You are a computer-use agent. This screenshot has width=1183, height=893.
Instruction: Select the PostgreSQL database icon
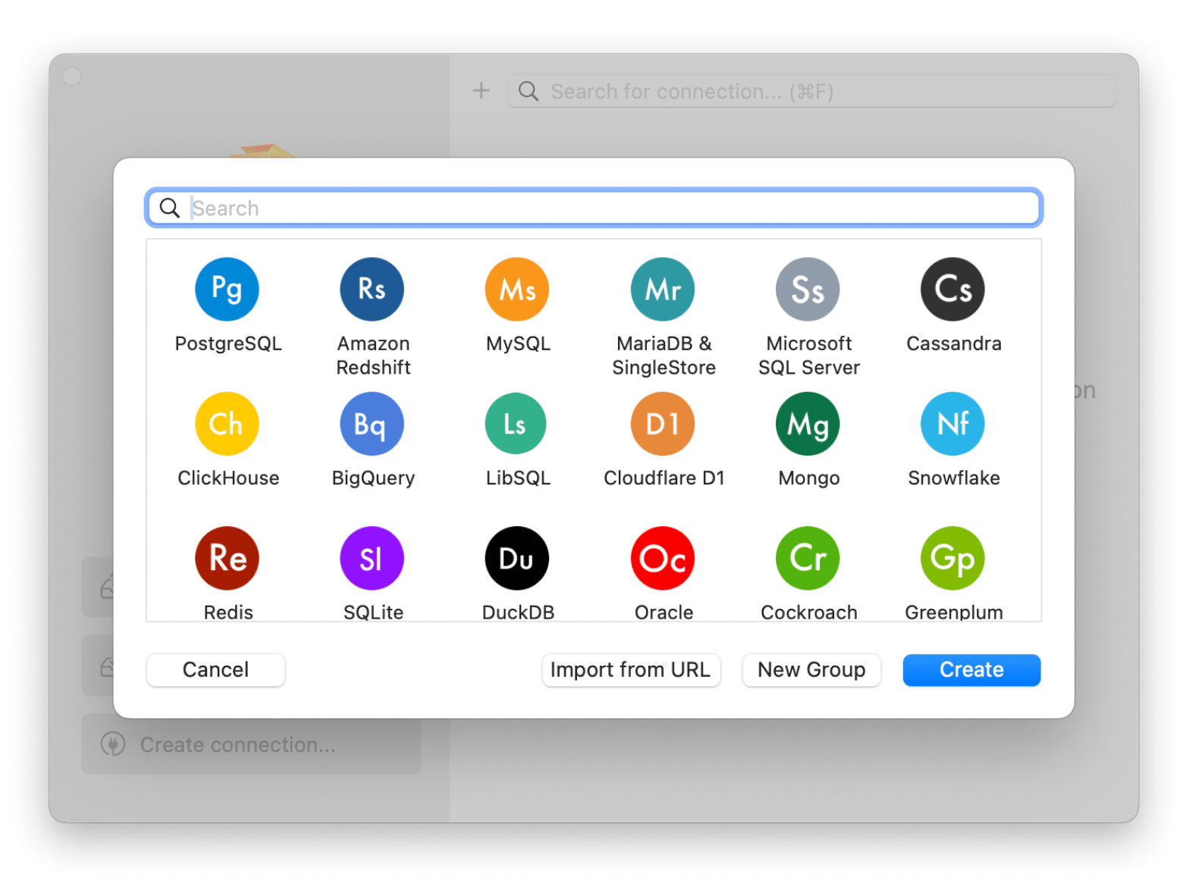tap(227, 290)
